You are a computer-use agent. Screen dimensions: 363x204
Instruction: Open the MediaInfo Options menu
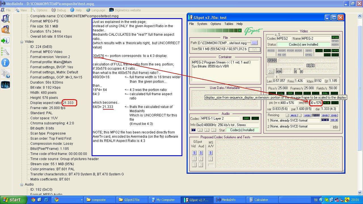click(39, 10)
